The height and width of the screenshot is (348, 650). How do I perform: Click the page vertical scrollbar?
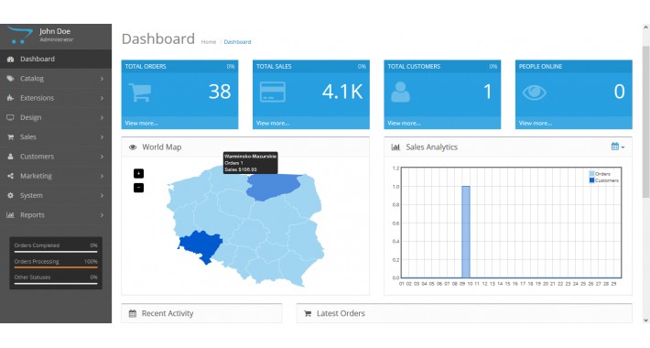point(645,123)
